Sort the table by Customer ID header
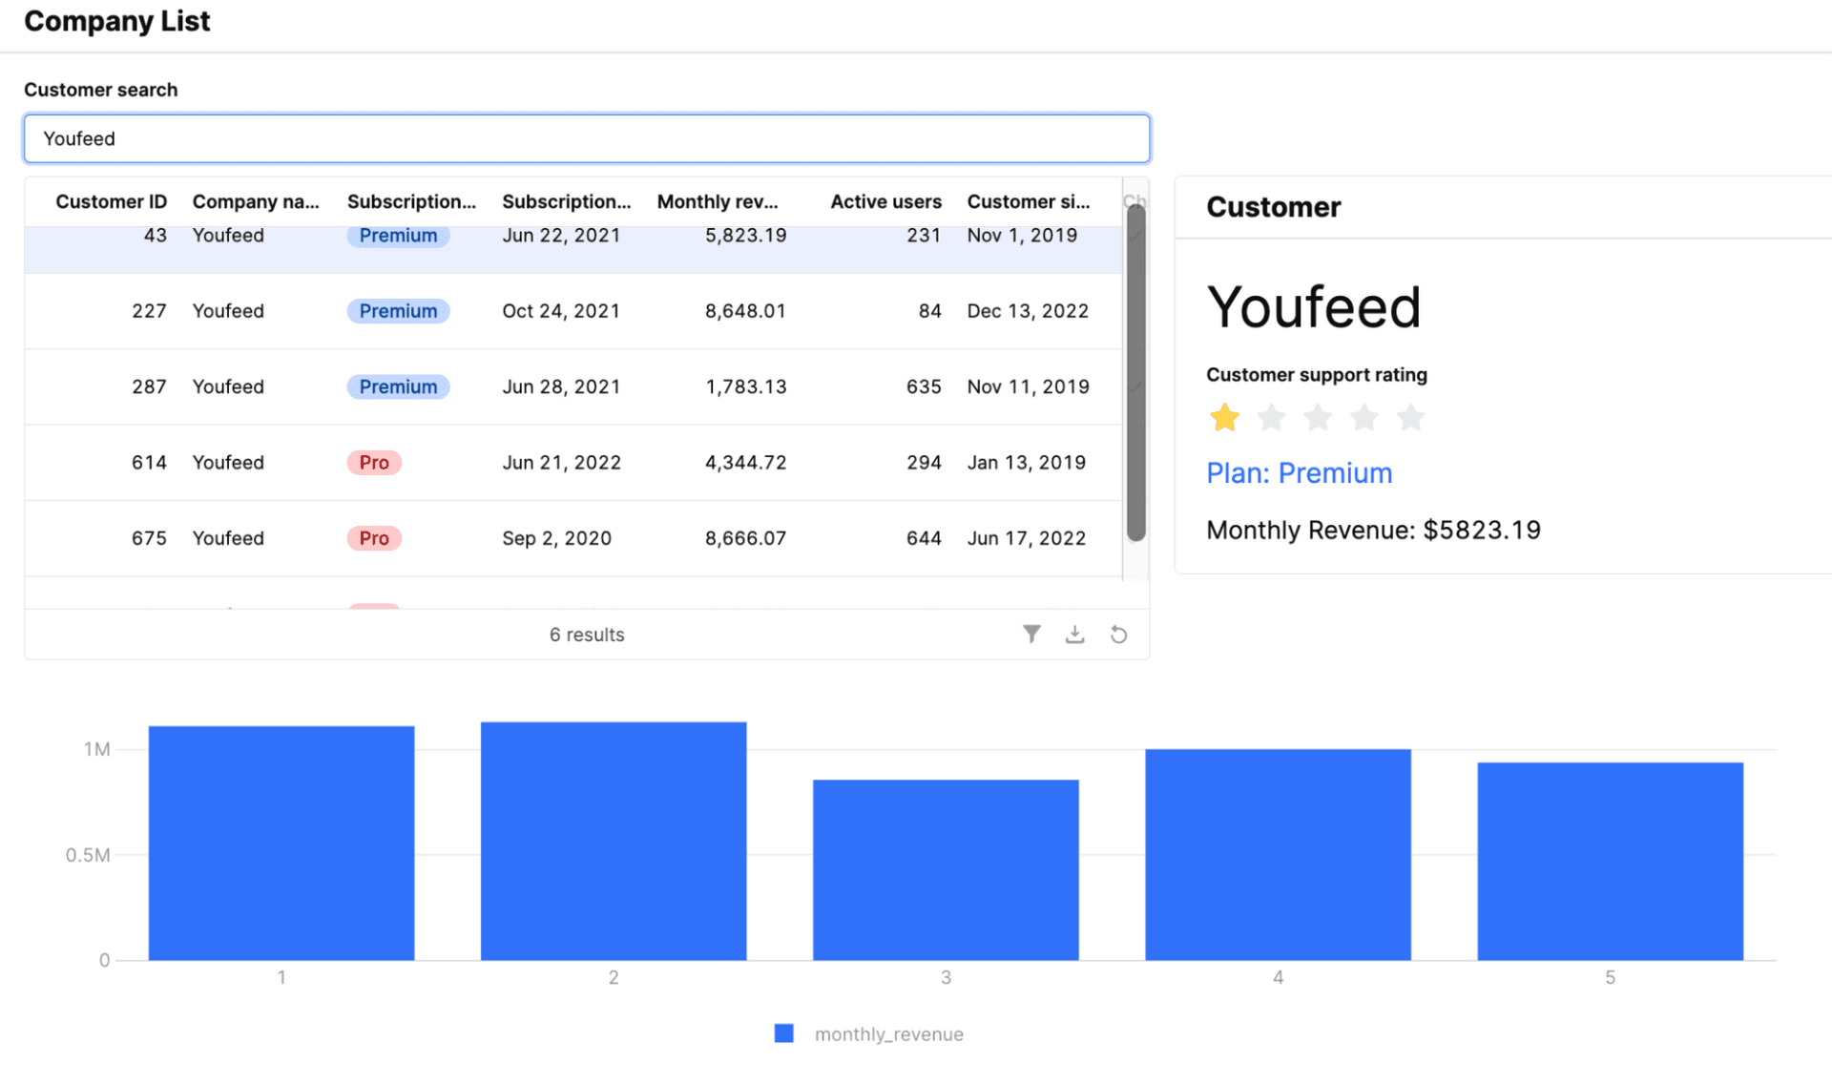The image size is (1832, 1084). pos(111,201)
